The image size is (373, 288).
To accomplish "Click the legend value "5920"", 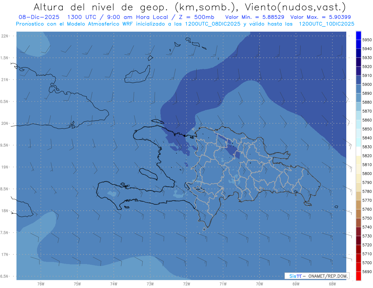I will 367,67.
